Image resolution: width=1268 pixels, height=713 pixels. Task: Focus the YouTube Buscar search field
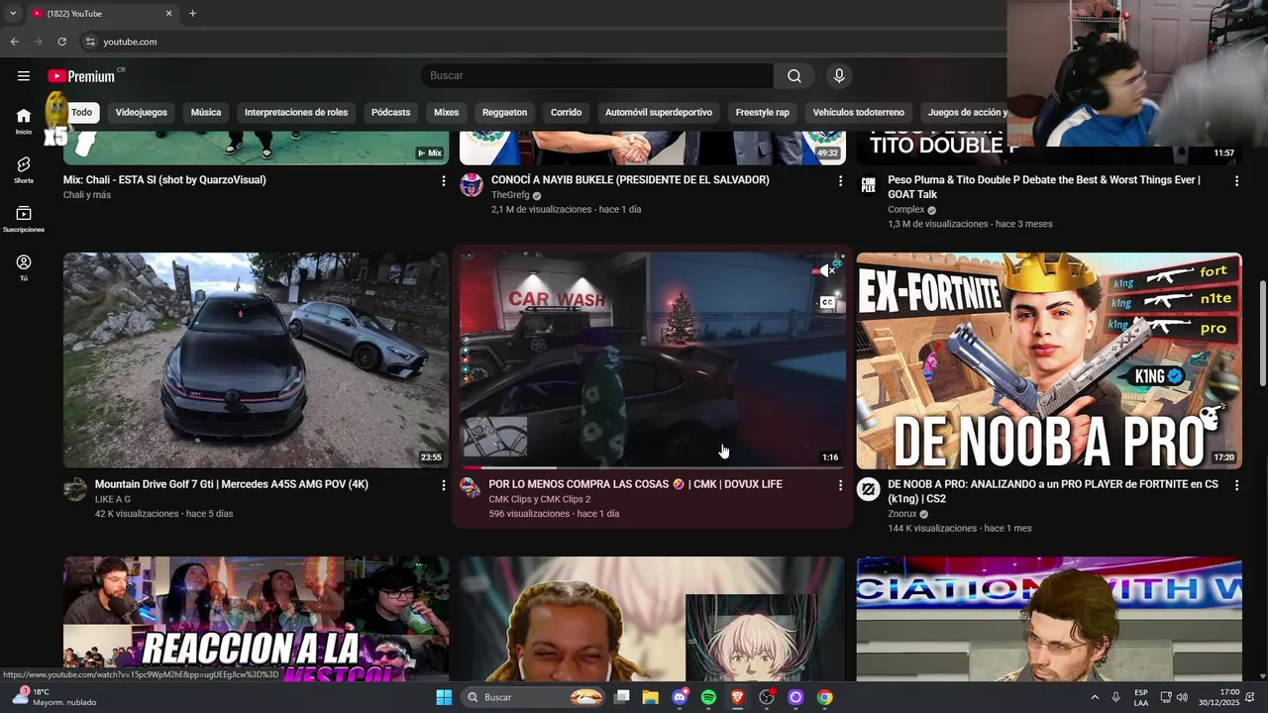tap(597, 76)
